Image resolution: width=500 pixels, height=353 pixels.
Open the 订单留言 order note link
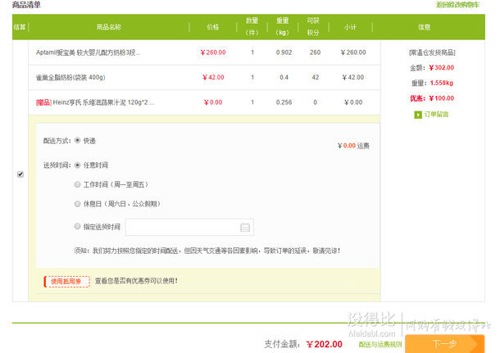coord(436,114)
